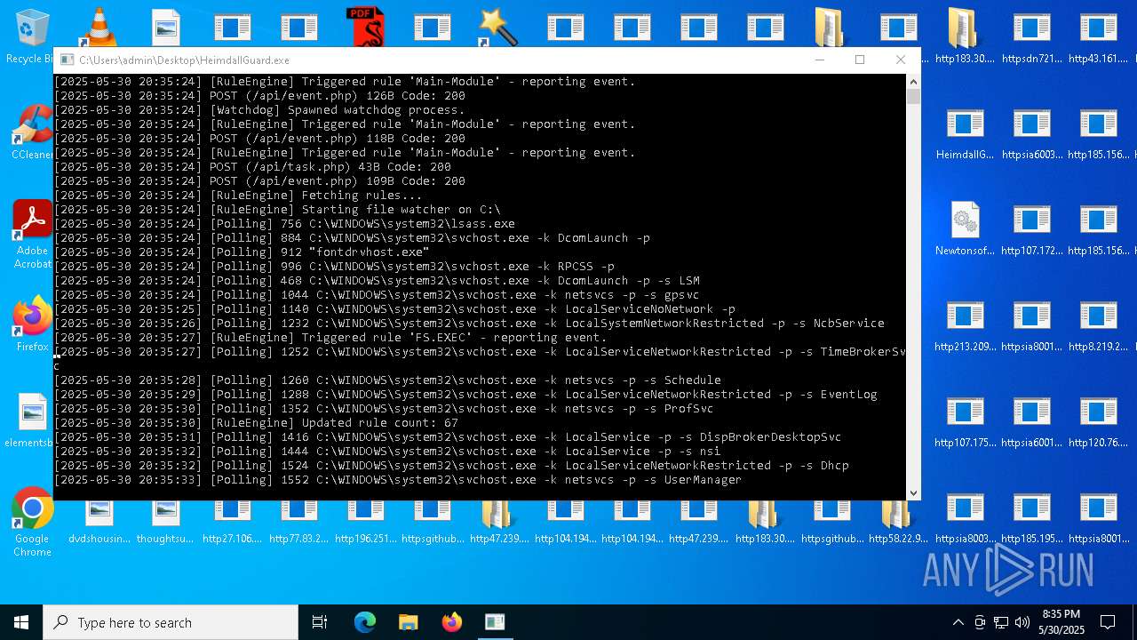This screenshot has height=640, width=1137.
Task: Open the red PDF file icon
Action: click(365, 27)
